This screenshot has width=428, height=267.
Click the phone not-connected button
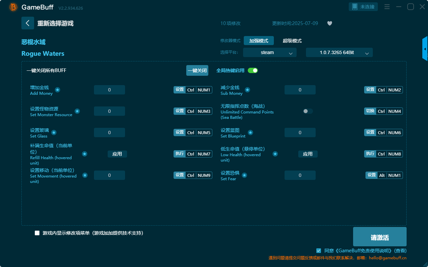coord(363,7)
